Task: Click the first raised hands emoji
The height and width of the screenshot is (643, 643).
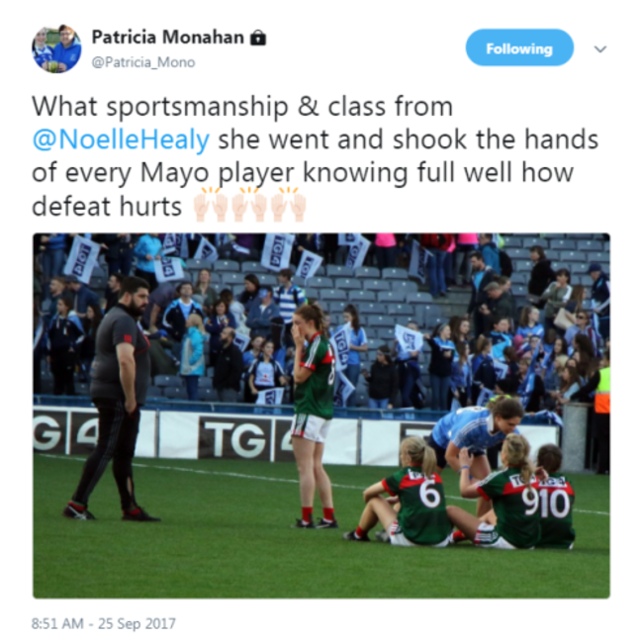Action: 211,205
